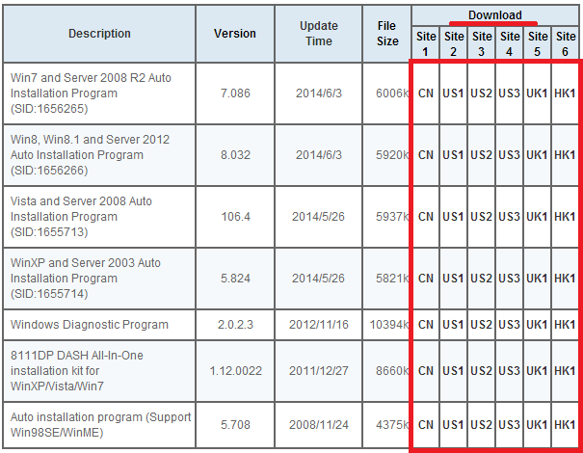
Task: Download Win8 driver from HK1 site
Action: [x=565, y=155]
